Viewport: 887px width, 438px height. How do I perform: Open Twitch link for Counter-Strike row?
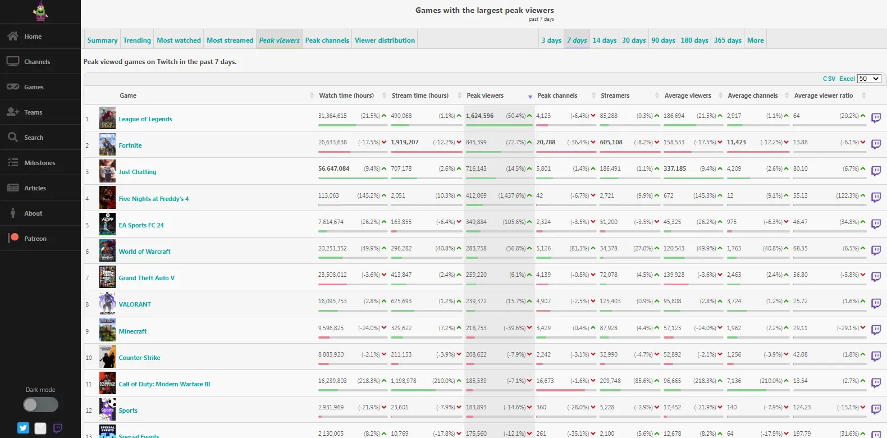[x=876, y=356]
